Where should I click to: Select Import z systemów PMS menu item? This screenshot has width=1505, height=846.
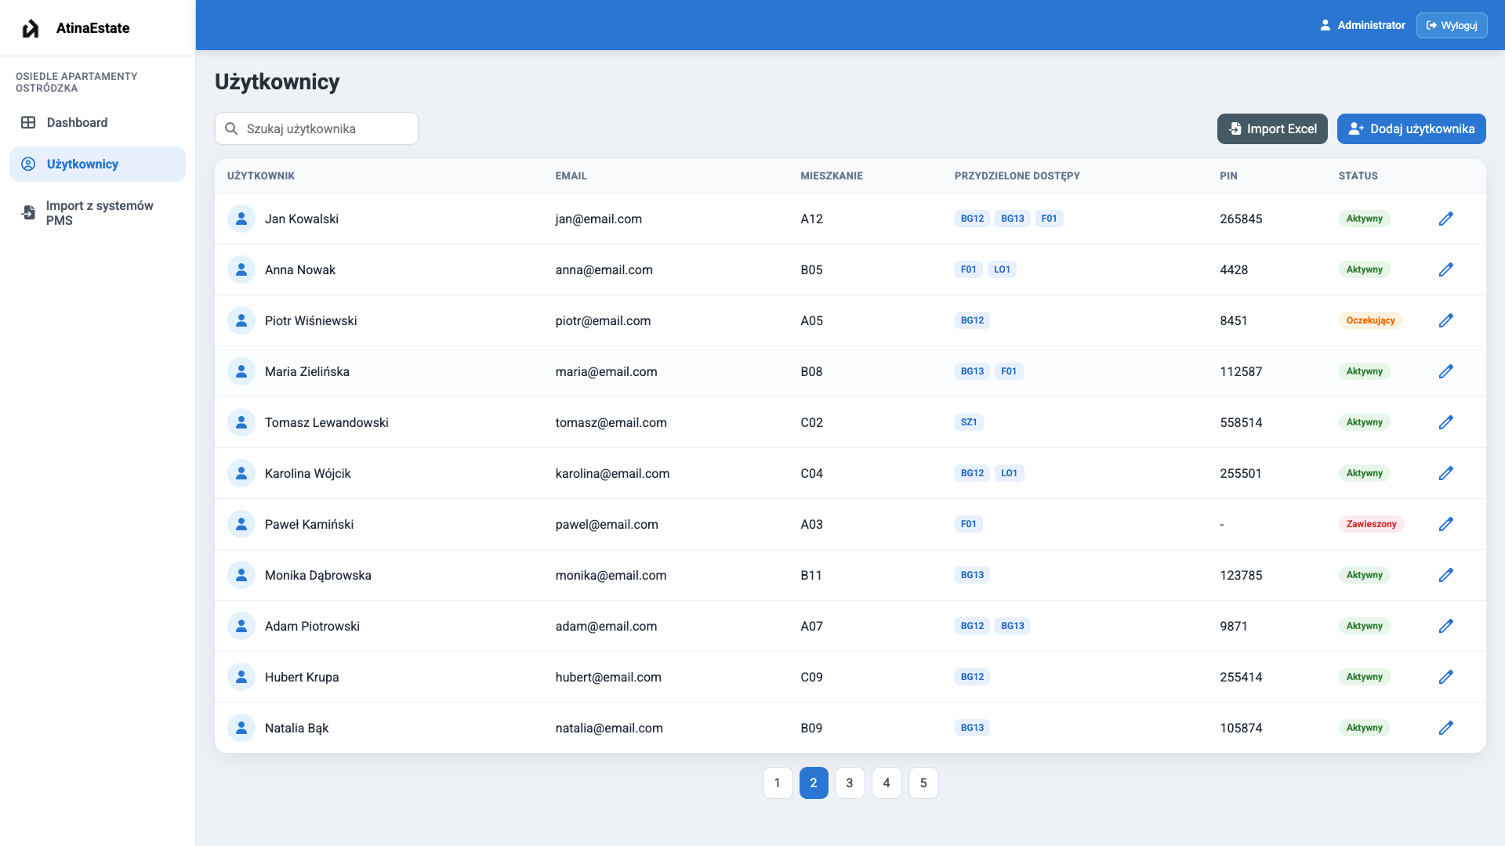(x=99, y=213)
